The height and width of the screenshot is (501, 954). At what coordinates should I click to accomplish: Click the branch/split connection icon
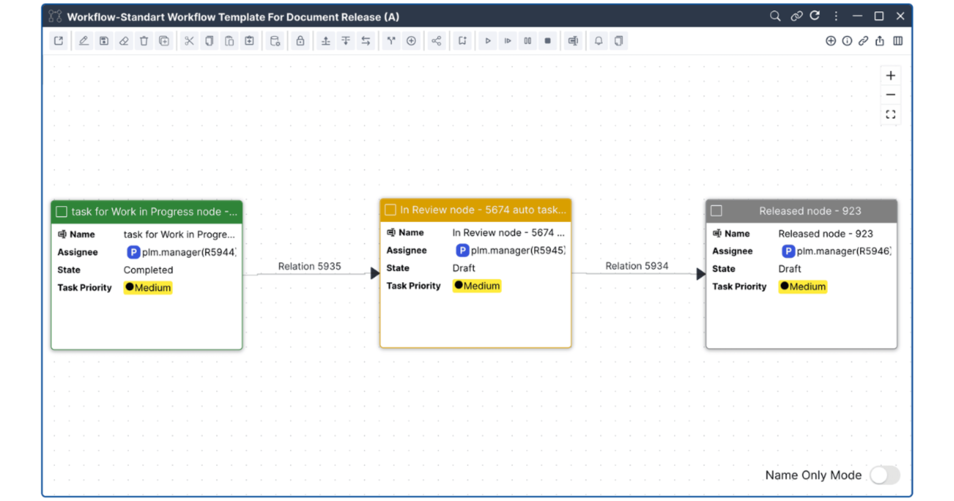point(391,41)
